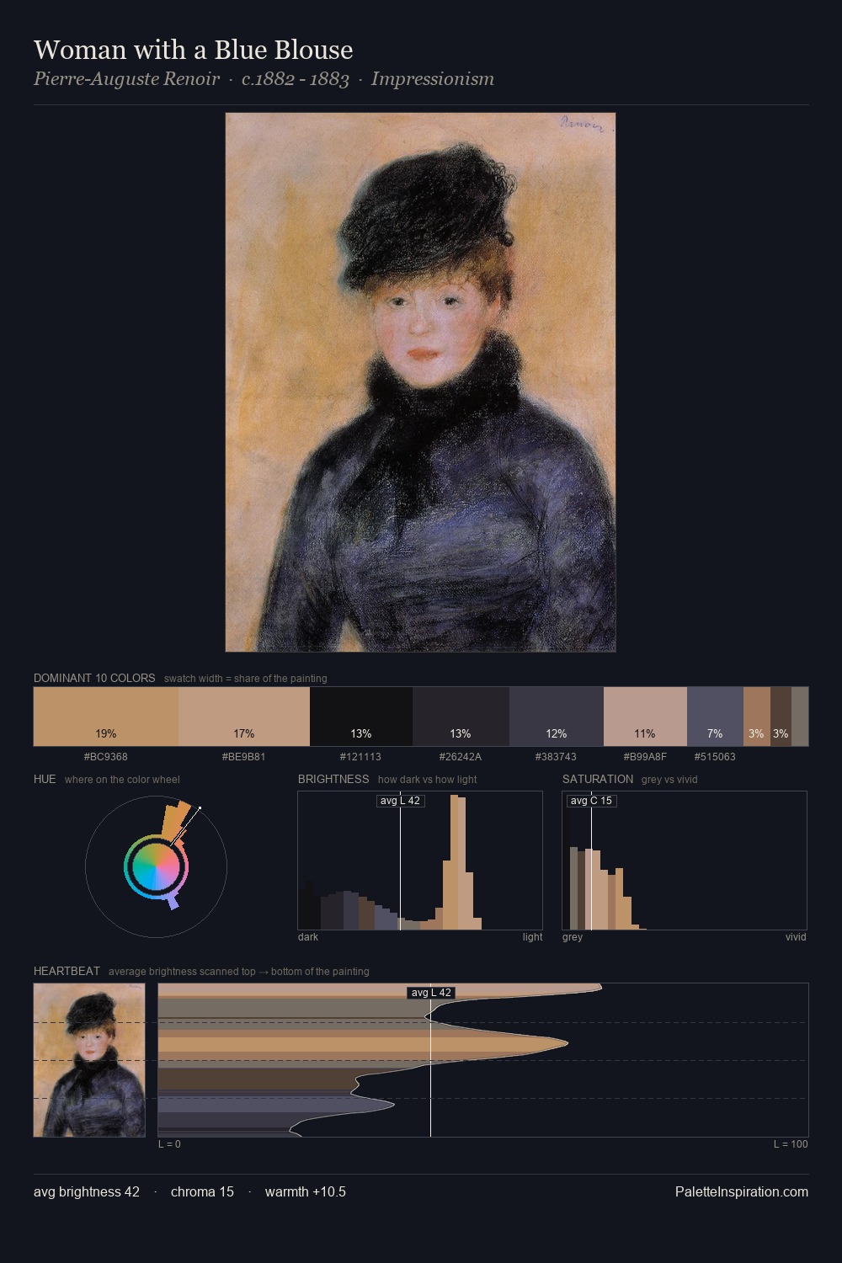Click the 'dark' brightness axis label
842x1263 pixels.
(308, 937)
